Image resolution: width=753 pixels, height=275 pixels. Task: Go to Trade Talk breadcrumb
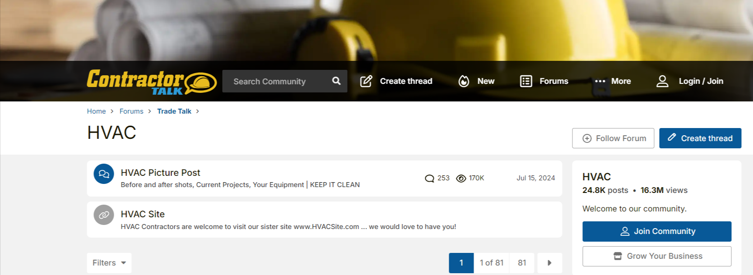(174, 111)
